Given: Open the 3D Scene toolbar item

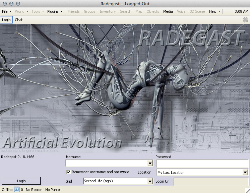Looking at the screenshot, I should point(197,11).
